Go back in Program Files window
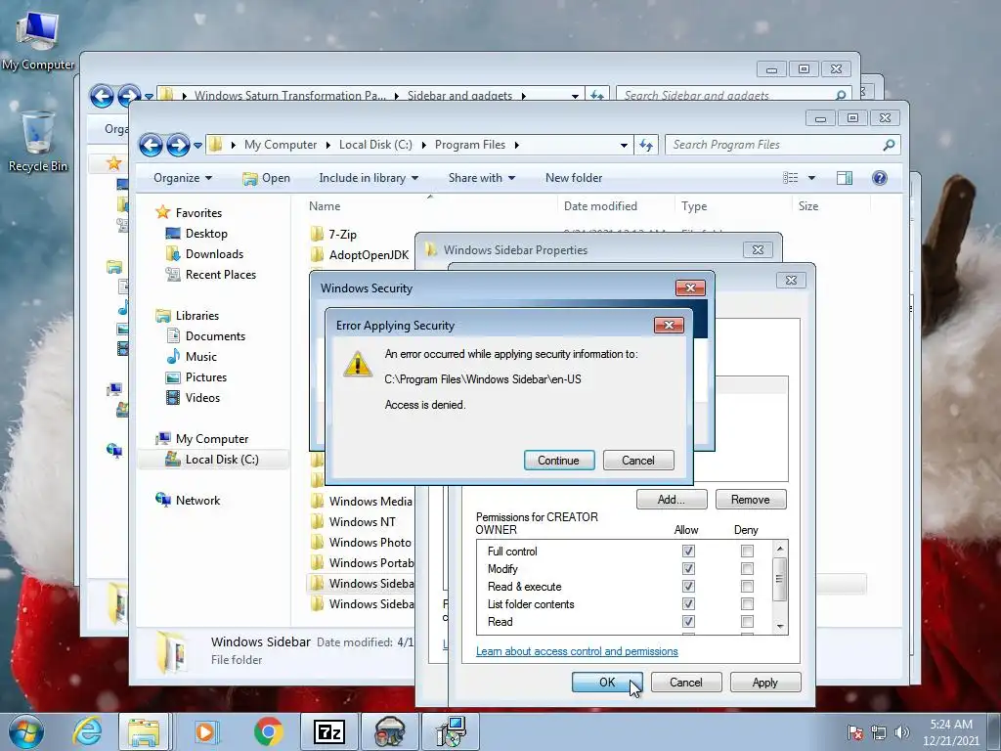 pyautogui.click(x=152, y=146)
